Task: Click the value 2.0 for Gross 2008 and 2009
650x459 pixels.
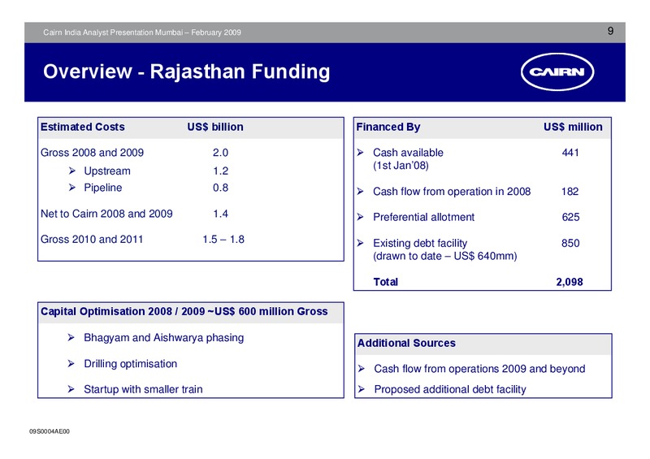Action: coord(220,153)
